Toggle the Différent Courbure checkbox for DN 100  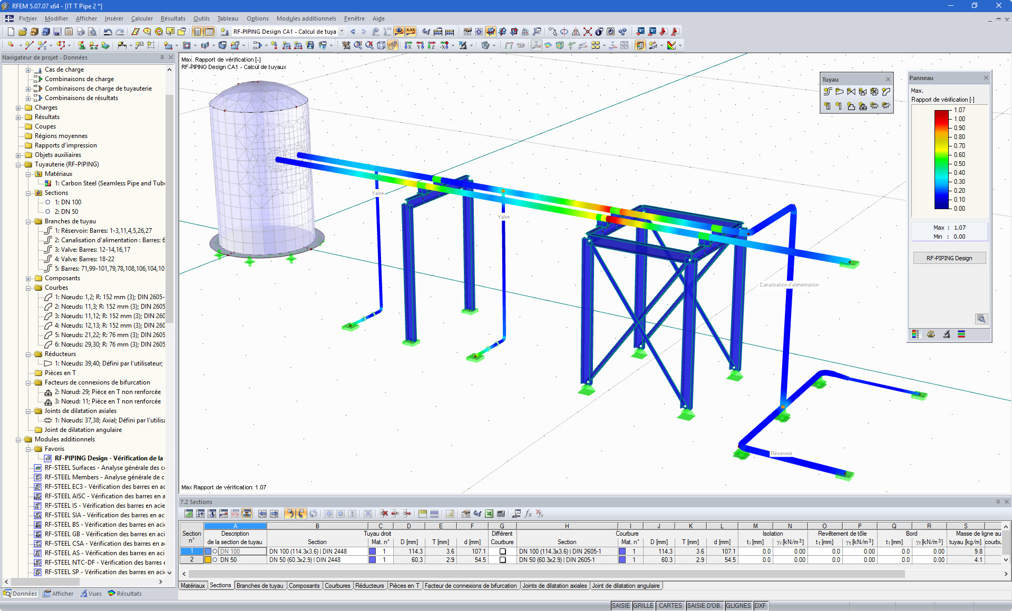tap(502, 551)
